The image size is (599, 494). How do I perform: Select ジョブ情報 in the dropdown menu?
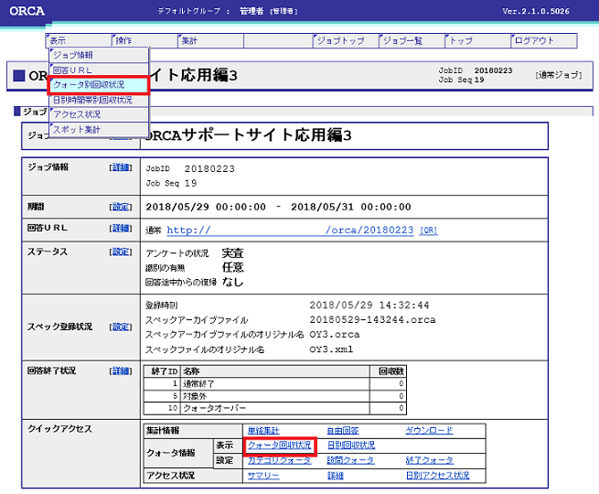coord(99,55)
